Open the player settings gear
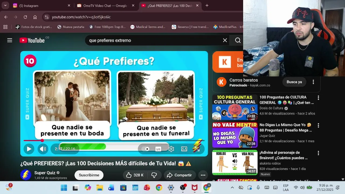Viewport: 345px width, 194px height. click(x=171, y=149)
